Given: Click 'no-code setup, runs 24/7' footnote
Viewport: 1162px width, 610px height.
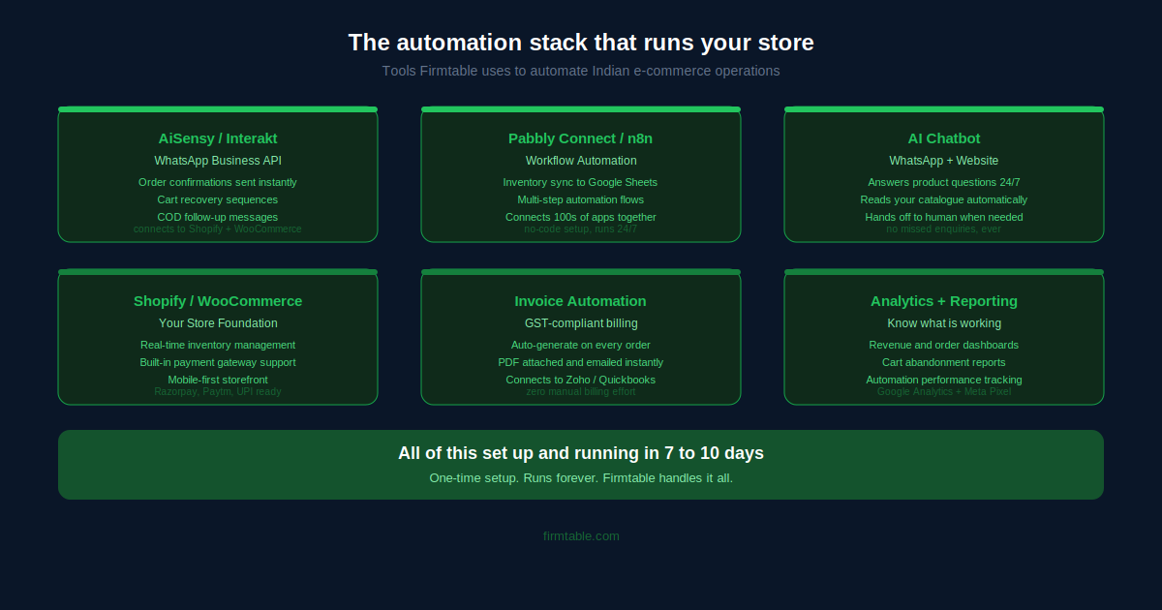Looking at the screenshot, I should 581,229.
